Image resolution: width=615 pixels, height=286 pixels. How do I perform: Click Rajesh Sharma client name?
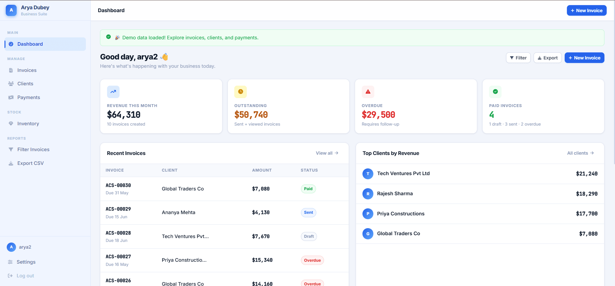pyautogui.click(x=395, y=194)
